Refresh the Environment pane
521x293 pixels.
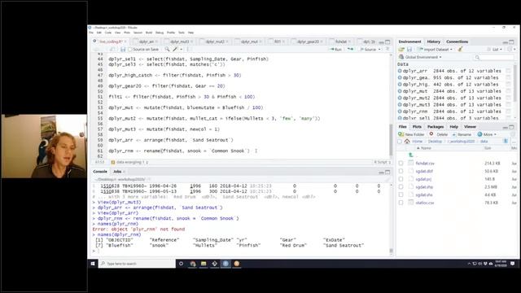[510, 49]
